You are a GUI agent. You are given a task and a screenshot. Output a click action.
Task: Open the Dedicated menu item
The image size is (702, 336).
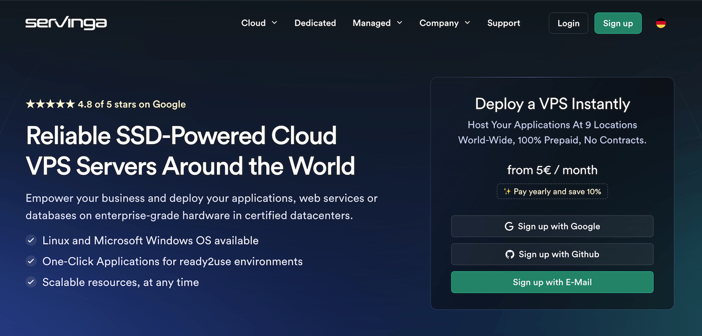coord(315,23)
